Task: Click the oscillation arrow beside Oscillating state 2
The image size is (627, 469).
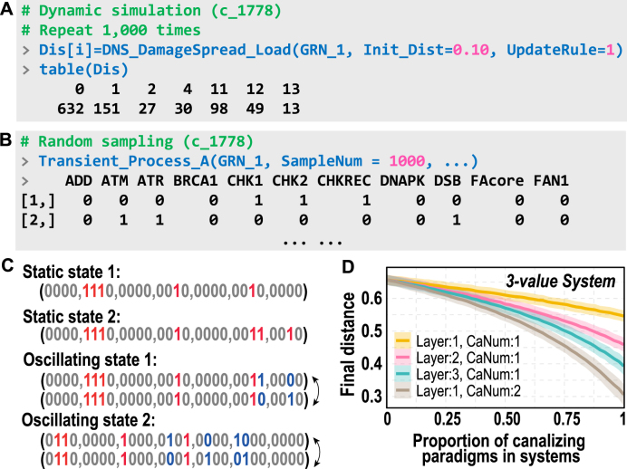Action: pos(317,452)
